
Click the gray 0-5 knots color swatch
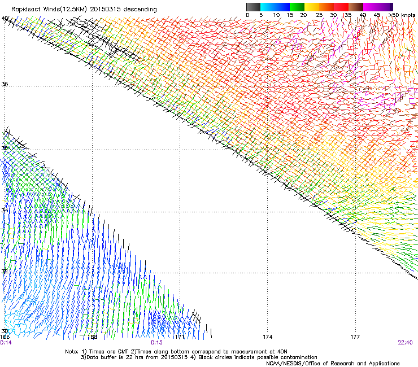coord(253,7)
